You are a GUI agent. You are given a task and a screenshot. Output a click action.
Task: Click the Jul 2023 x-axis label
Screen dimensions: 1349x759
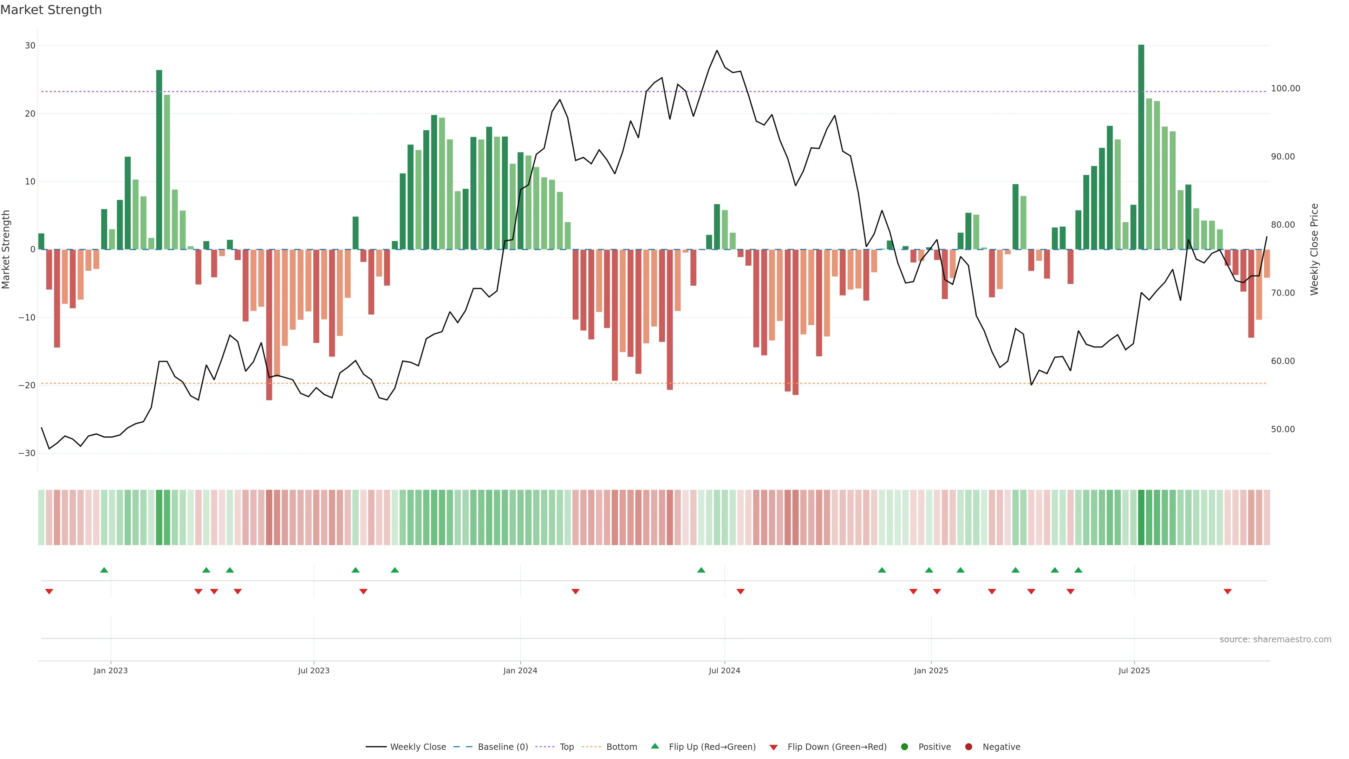point(314,670)
